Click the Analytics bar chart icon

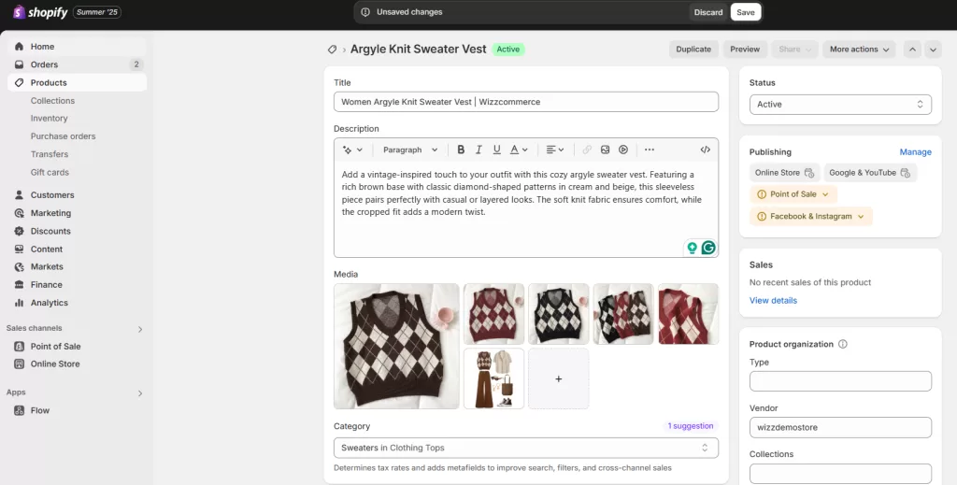click(x=19, y=303)
